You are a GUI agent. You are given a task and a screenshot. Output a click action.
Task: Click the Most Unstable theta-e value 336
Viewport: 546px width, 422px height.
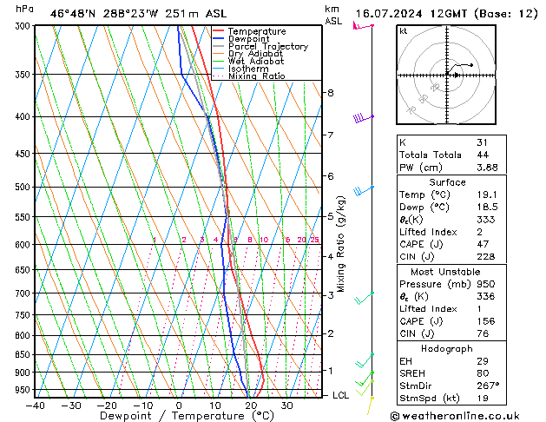(486, 296)
